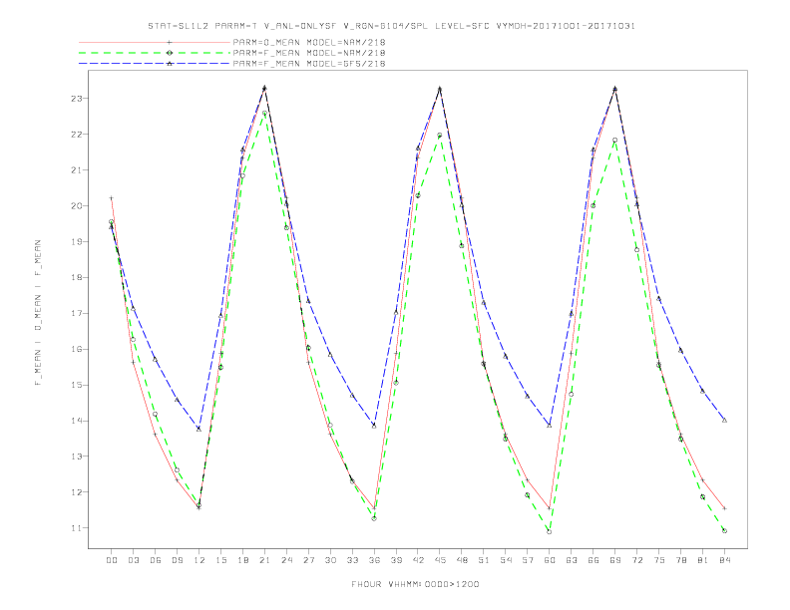Viewport: 790px width, 610px height.
Task: Click y-axis tick label 15
Action: point(76,385)
